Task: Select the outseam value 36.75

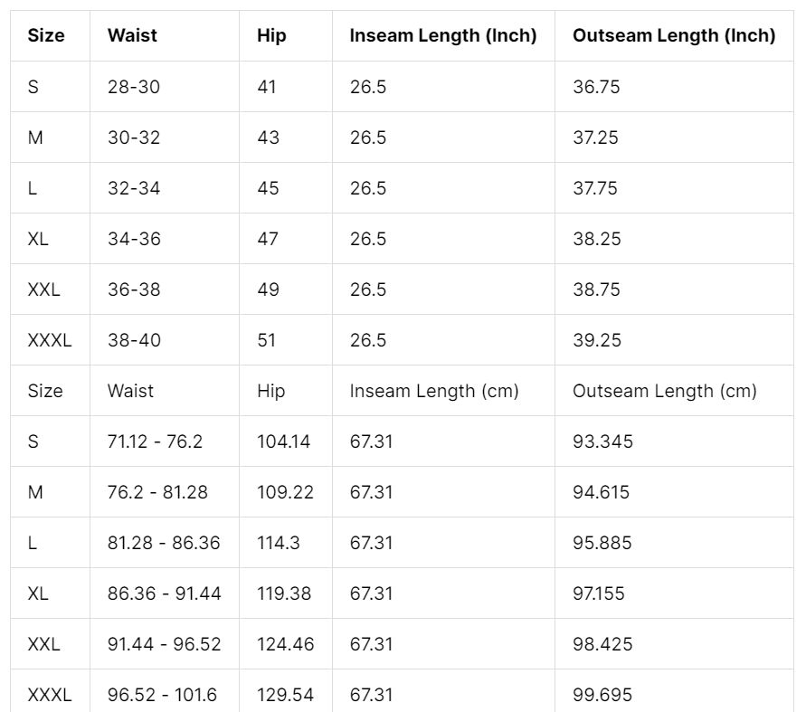Action: click(x=596, y=86)
